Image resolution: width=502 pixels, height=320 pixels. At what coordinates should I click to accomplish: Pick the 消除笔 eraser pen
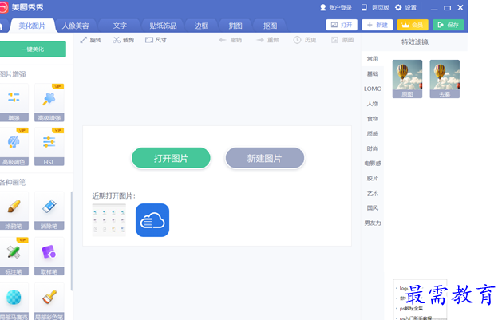(x=49, y=211)
